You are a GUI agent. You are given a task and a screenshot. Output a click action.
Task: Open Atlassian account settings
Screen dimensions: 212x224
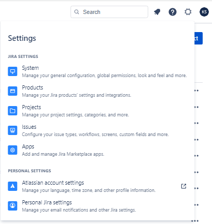coord(97,186)
